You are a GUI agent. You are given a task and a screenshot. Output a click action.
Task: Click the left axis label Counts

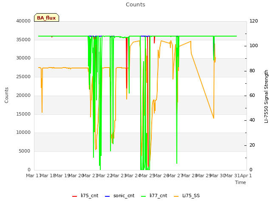click(6, 95)
